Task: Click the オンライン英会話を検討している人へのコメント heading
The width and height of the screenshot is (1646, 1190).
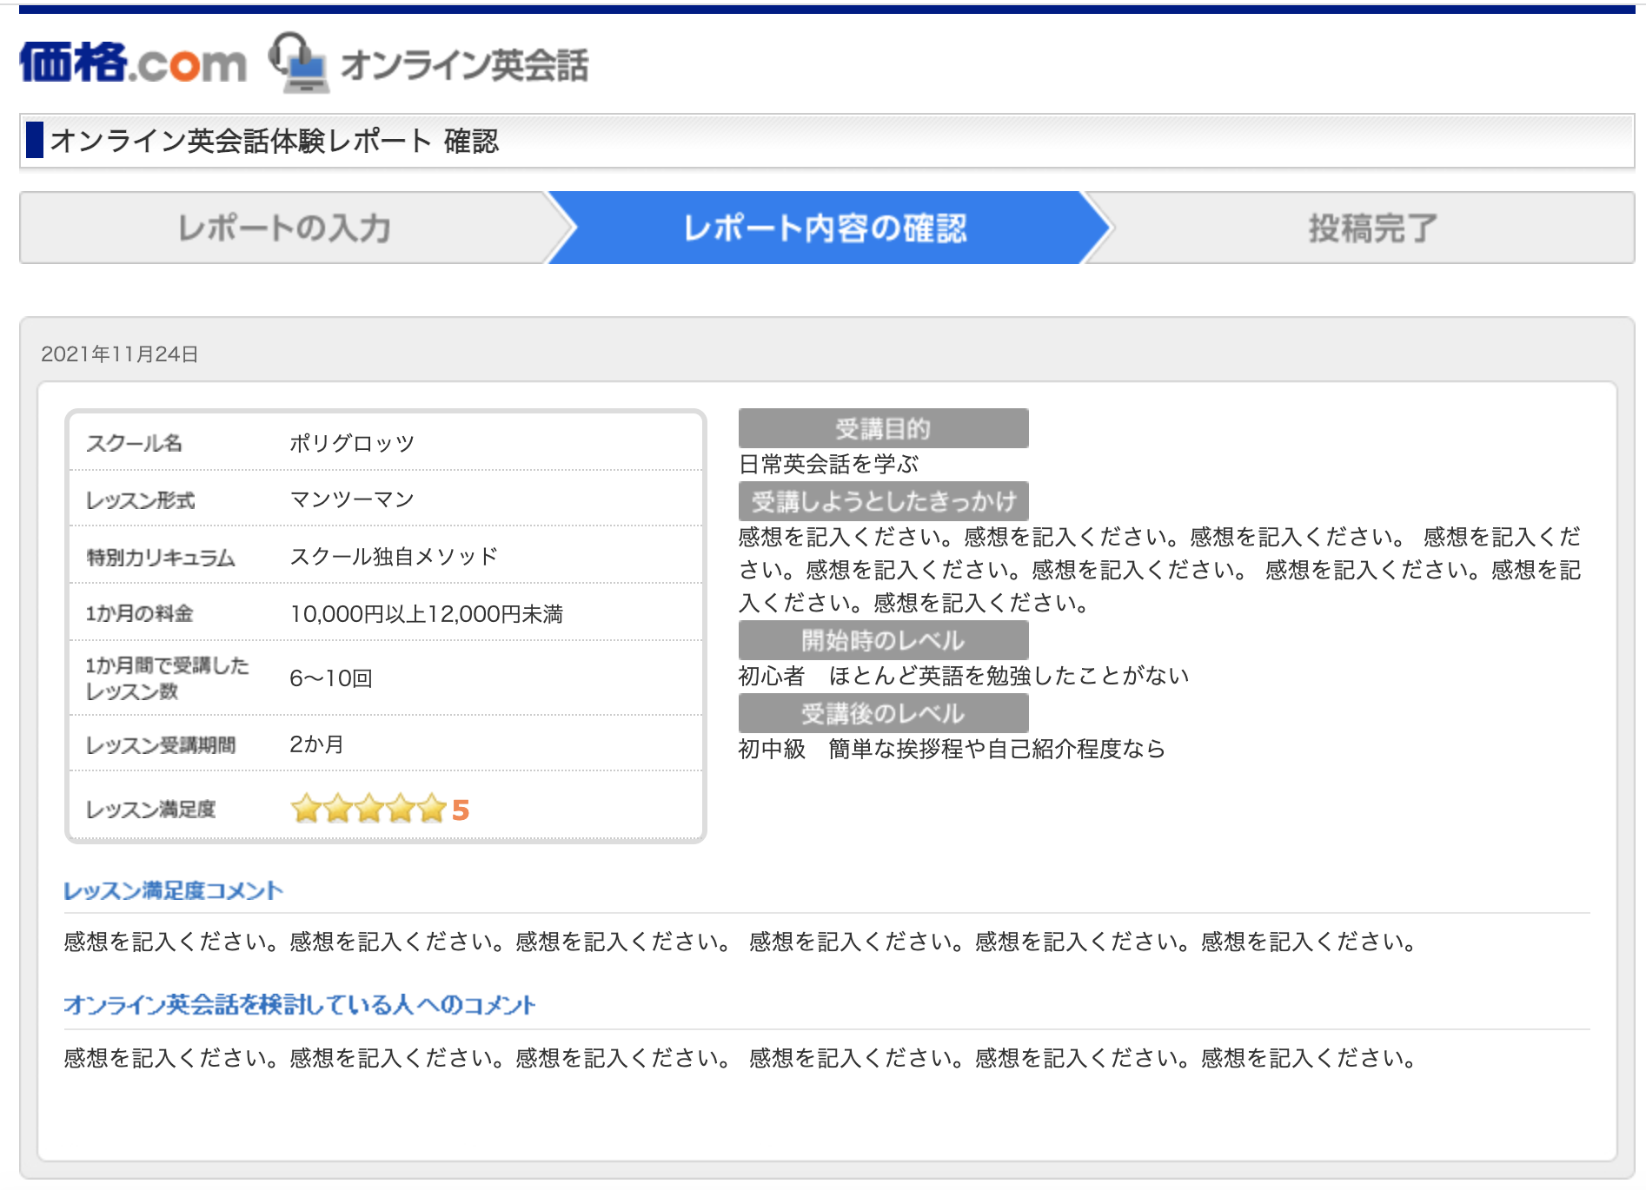Action: tap(300, 1005)
